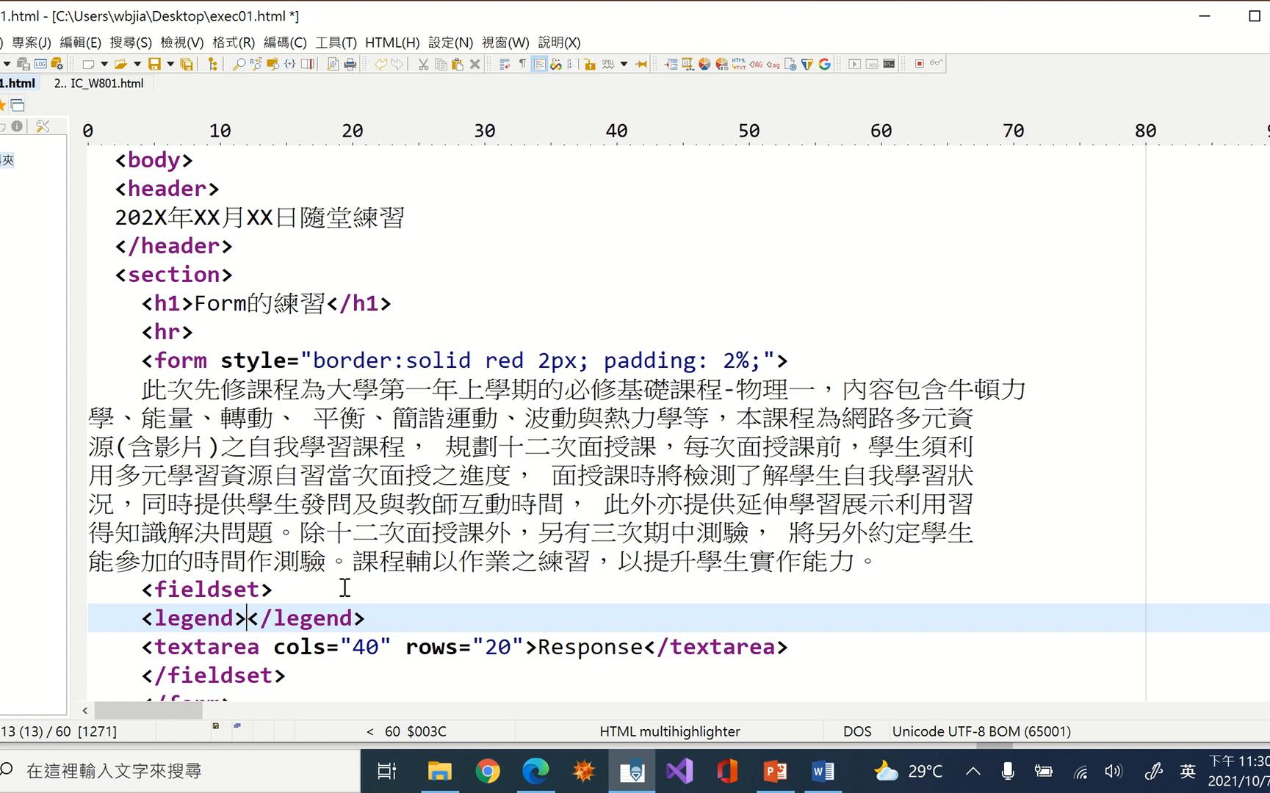Undo with the yellow left arrow
The width and height of the screenshot is (1270, 793).
[380, 64]
